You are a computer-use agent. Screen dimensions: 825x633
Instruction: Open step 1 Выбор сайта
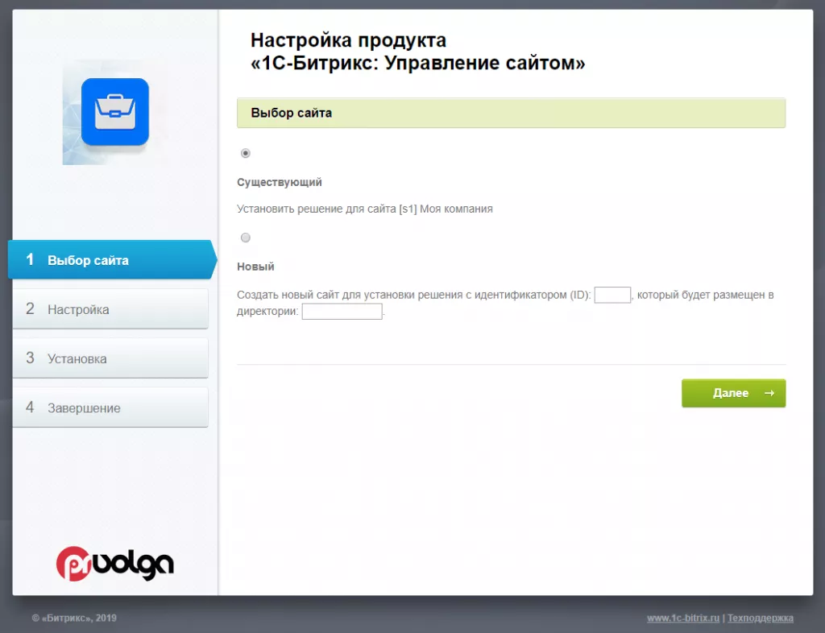112,259
